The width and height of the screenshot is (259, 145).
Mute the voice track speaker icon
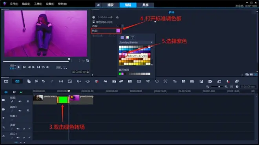(18, 129)
